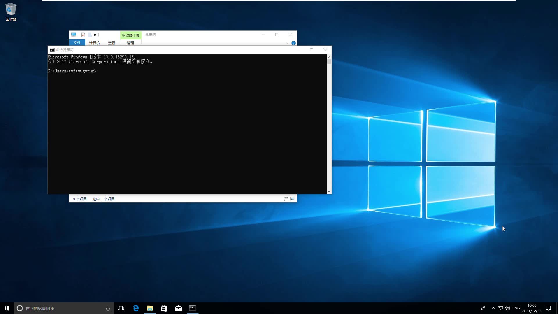Maximize the 命令提示符 window
Viewport: 558px width, 314px height.
pos(312,50)
